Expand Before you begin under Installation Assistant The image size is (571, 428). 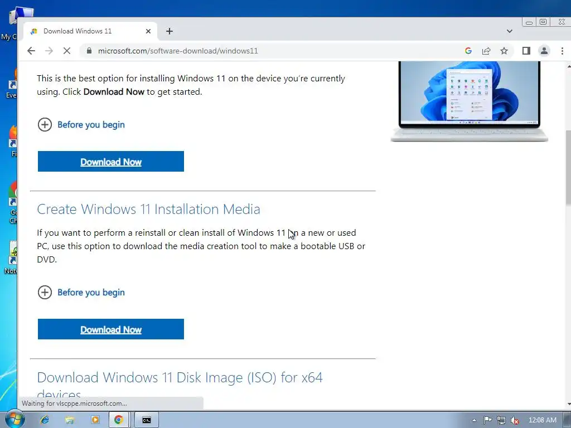81,125
